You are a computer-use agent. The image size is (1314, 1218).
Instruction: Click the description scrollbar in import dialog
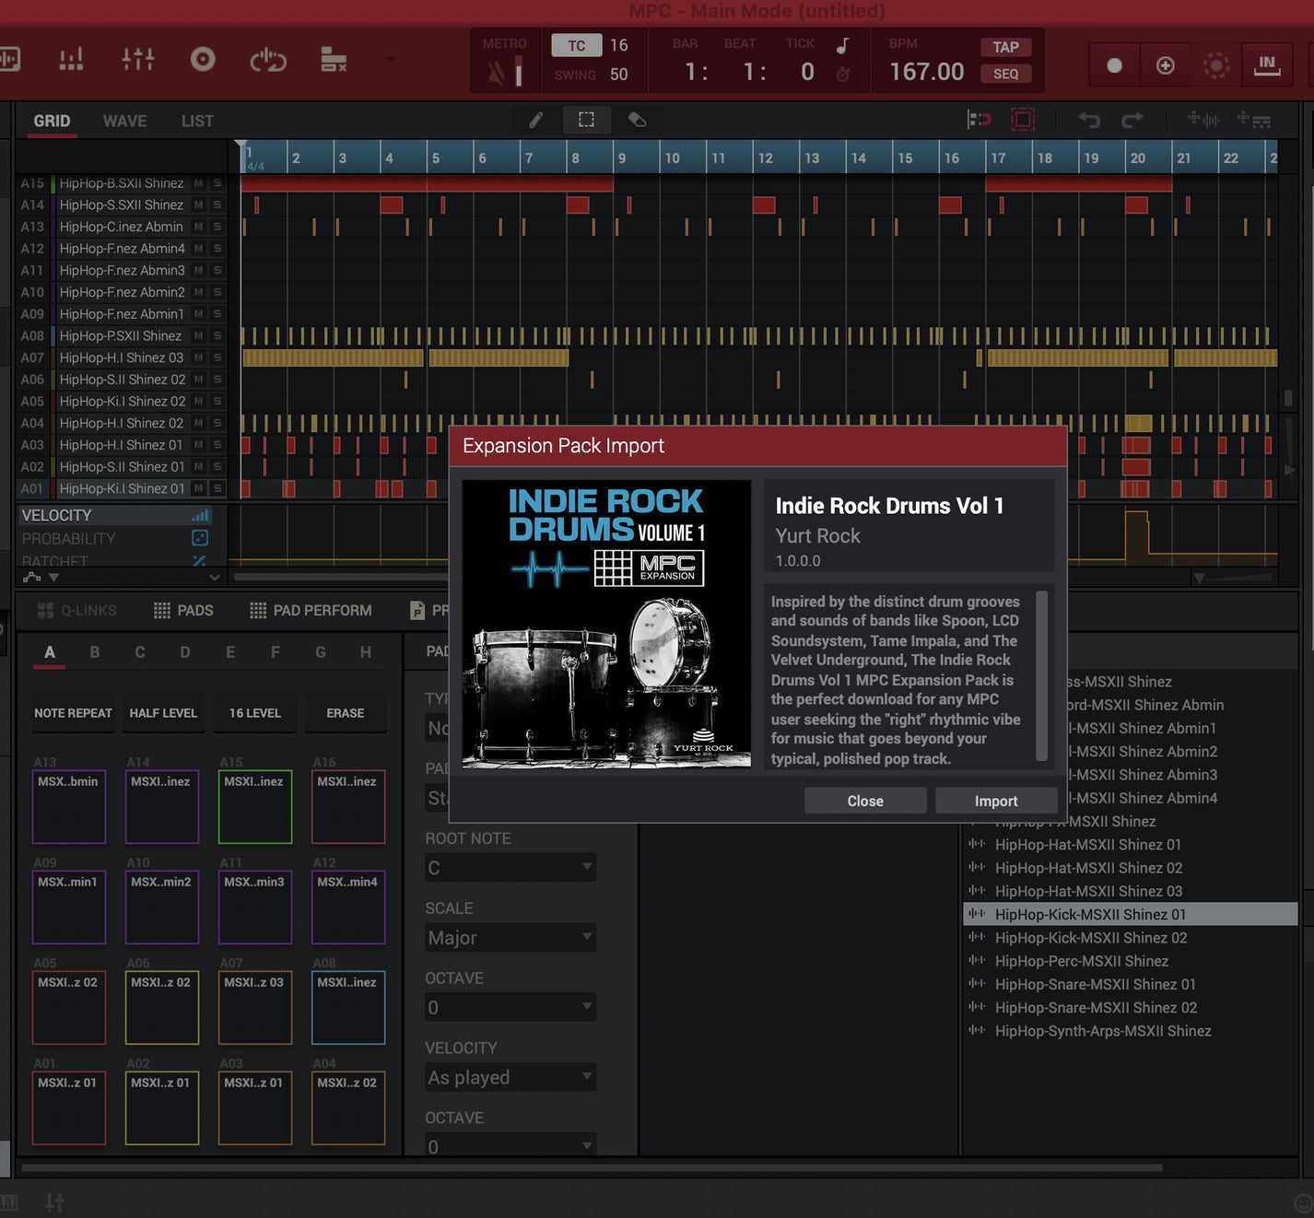tap(1041, 677)
